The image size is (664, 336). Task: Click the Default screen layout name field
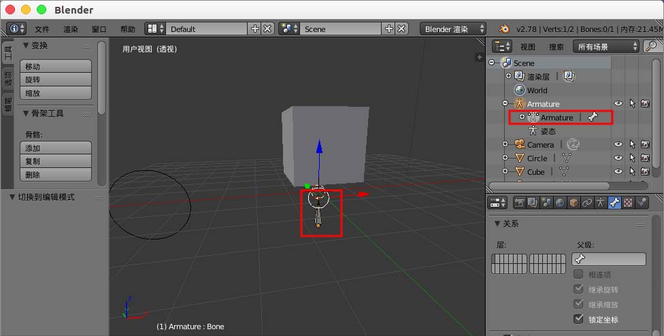[x=207, y=29]
